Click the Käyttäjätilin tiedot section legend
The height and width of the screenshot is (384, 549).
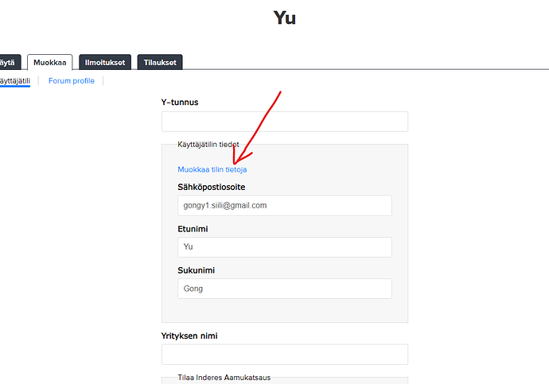pyautogui.click(x=208, y=145)
